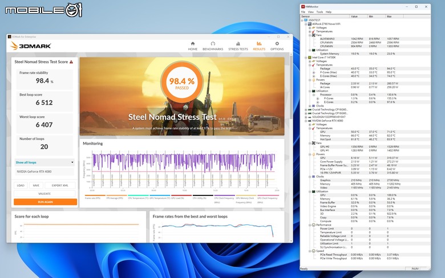Toggle CPU Temperature legend swatch
The width and height of the screenshot is (445, 278).
pos(138,195)
